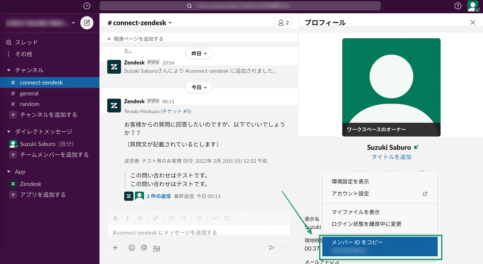Click the blockquote icon

tap(199, 218)
